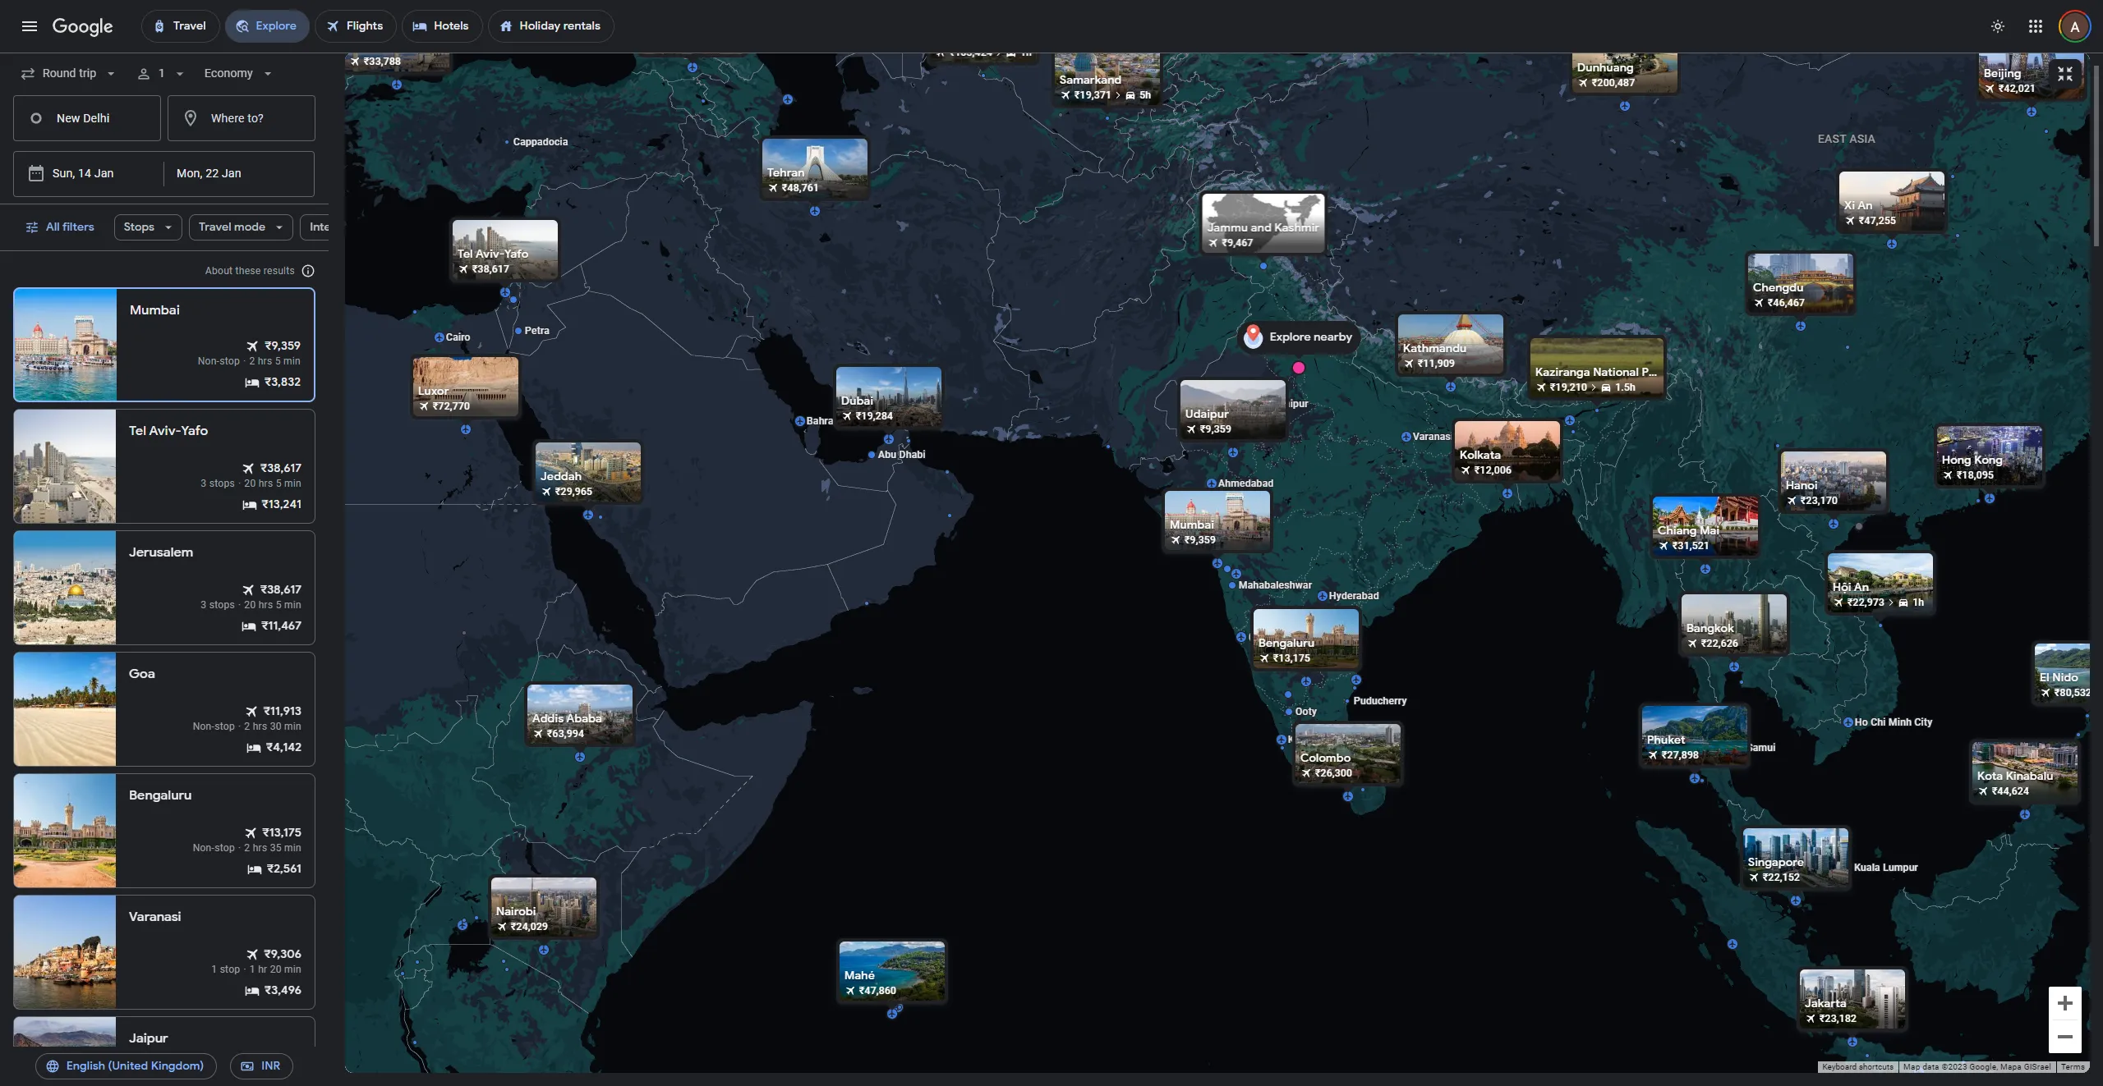The width and height of the screenshot is (2103, 1086).
Task: Open the Travel mode filter dropdown
Action: tap(241, 227)
